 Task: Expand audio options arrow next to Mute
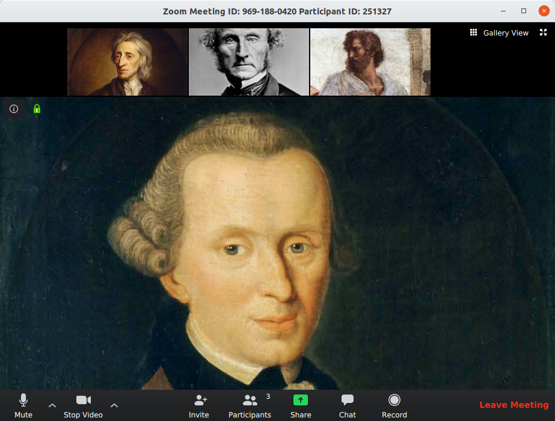(52, 405)
